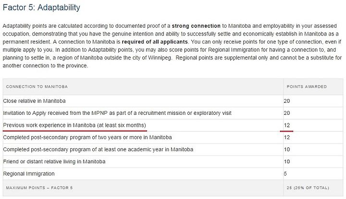This screenshot has width=346, height=199.
Task: Select Friend or distant relative living in Manitoba
Action: pos(54,162)
